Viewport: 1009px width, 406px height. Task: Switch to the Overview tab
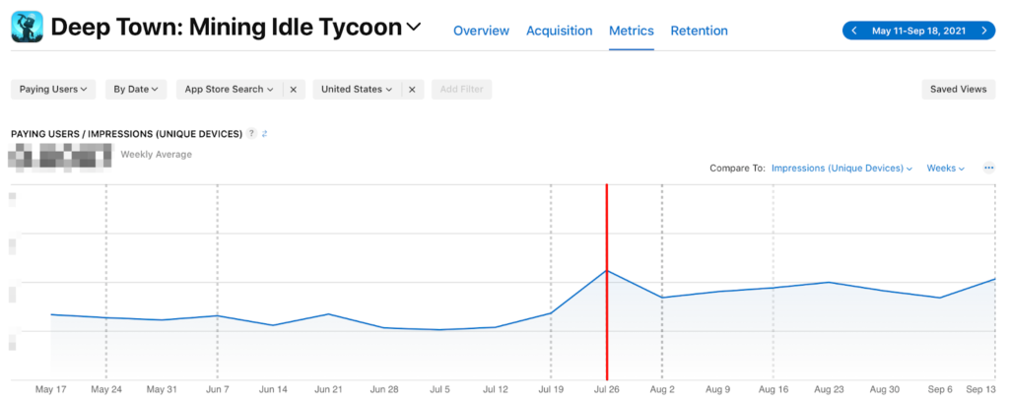point(481,31)
